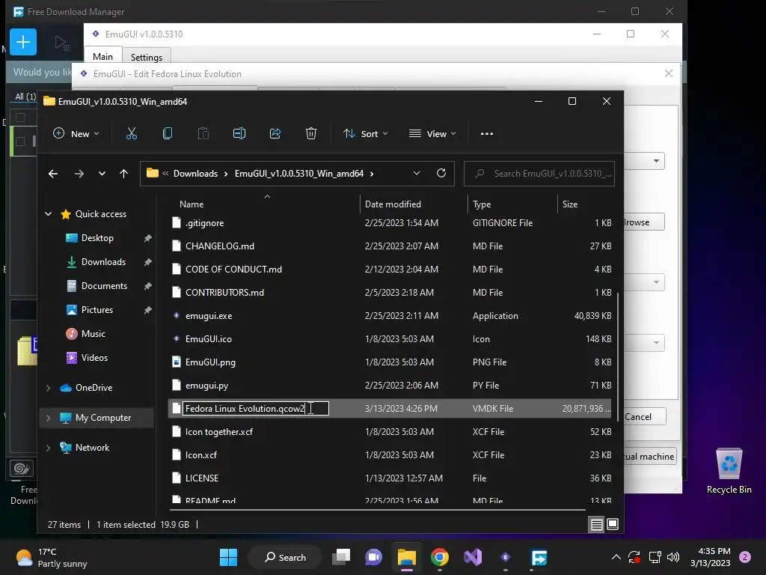This screenshot has height=575, width=766.
Task: Expand address bar history dropdown
Action: (x=416, y=173)
